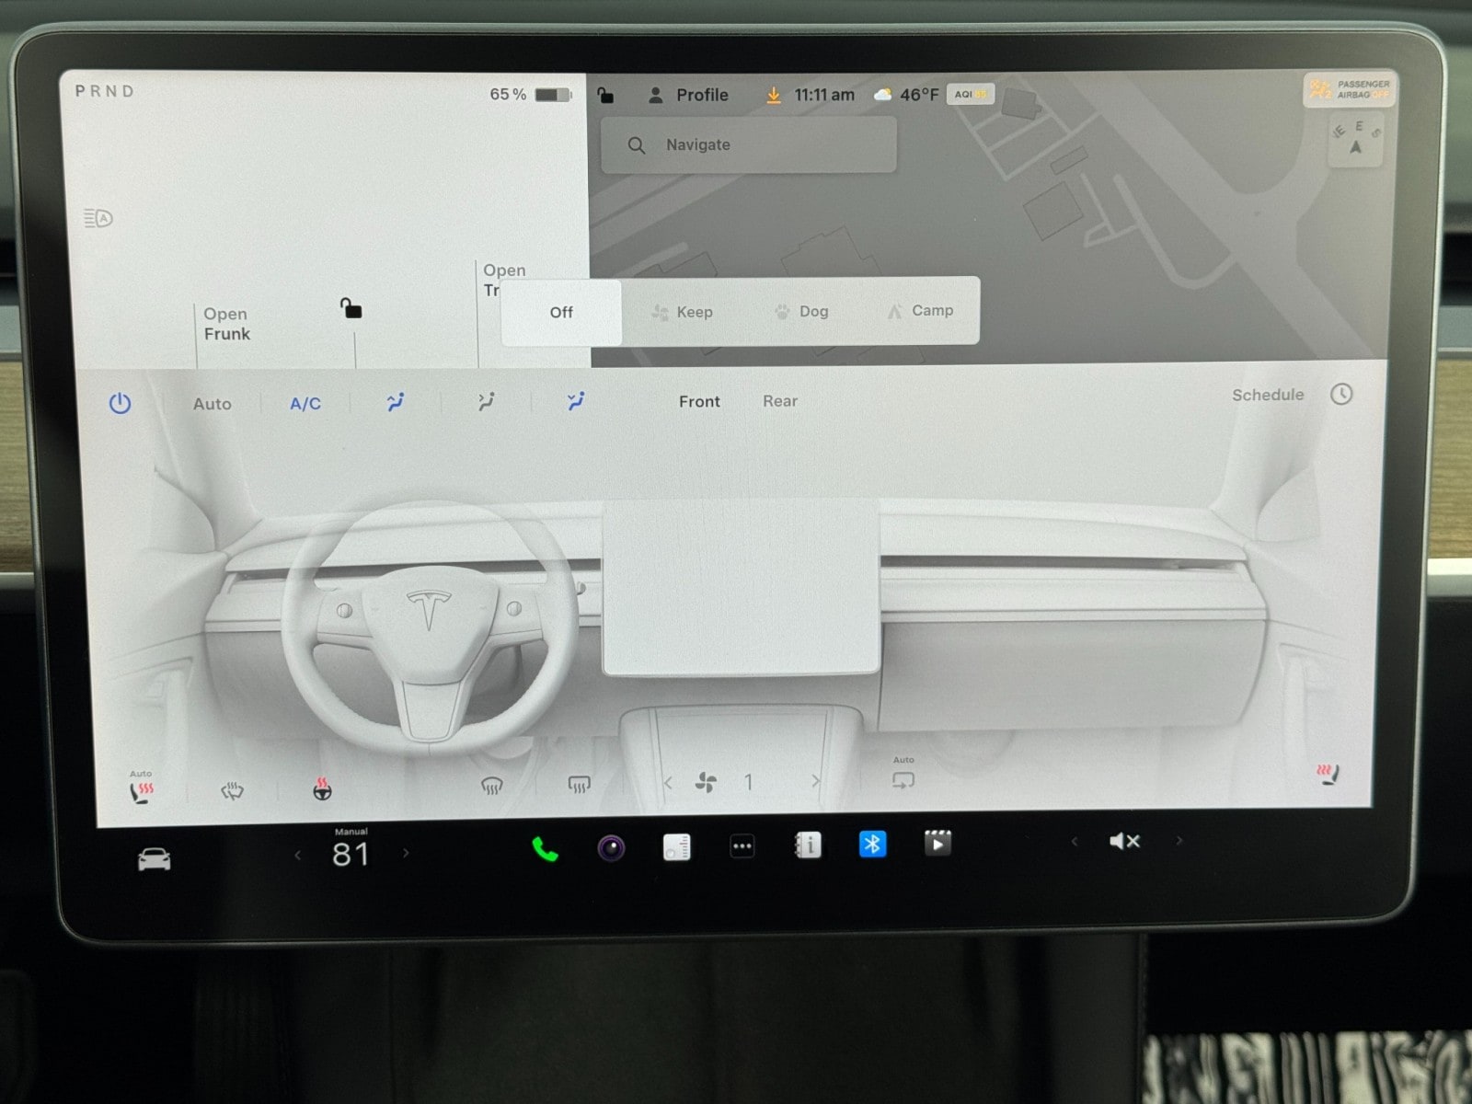This screenshot has width=1472, height=1104.
Task: Select the Front climate tab
Action: (x=699, y=402)
